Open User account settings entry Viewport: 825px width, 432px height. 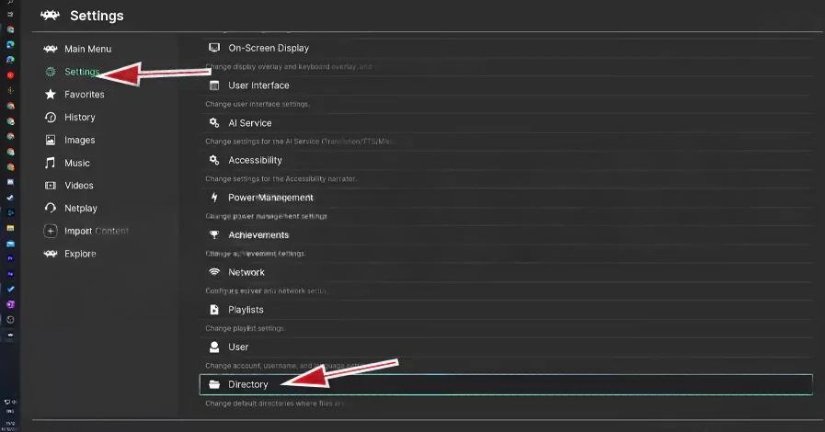click(x=238, y=347)
